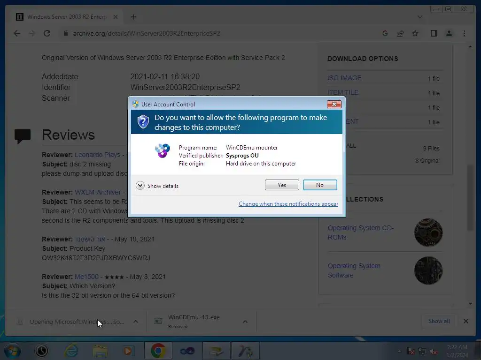Switch to Chrome in the taskbar
Screen dimensions: 481x360
pyautogui.click(x=158, y=351)
